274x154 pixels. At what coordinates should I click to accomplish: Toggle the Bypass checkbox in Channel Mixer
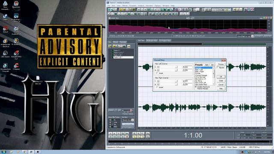tap(217, 68)
